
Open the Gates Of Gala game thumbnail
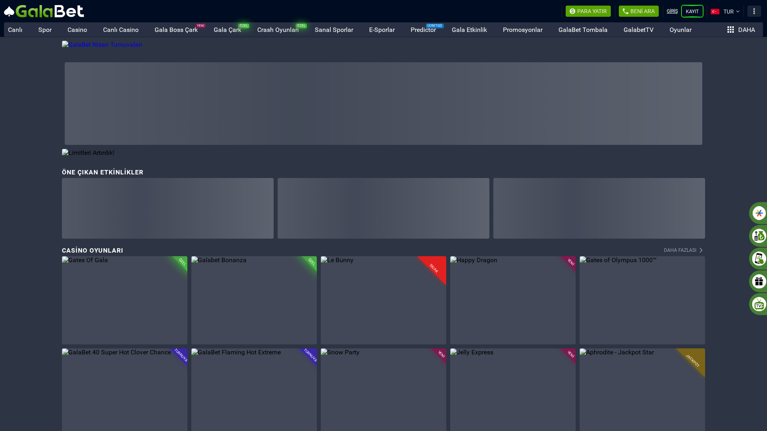[x=124, y=301]
